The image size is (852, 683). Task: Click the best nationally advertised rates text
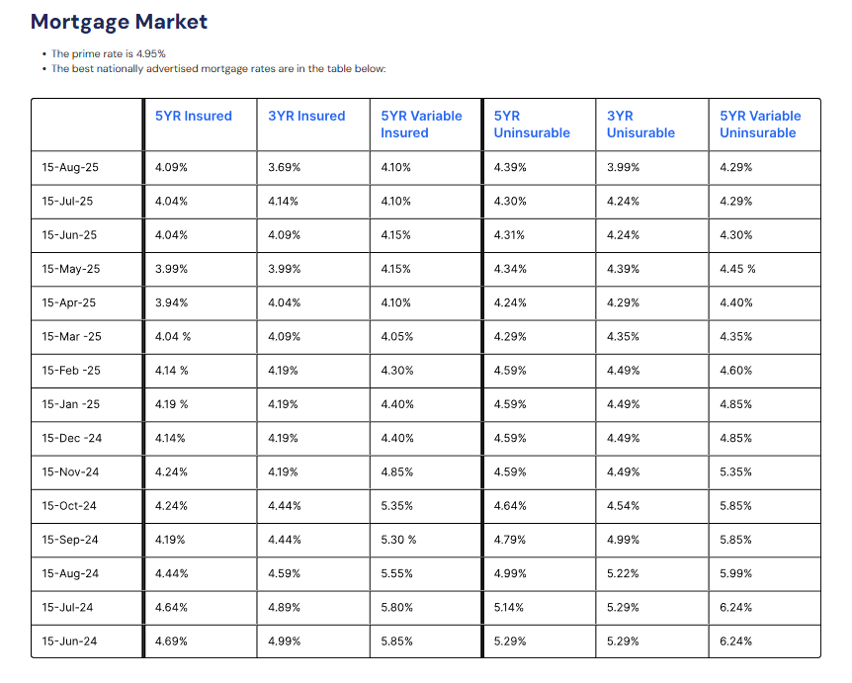pyautogui.click(x=217, y=69)
